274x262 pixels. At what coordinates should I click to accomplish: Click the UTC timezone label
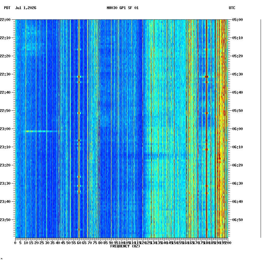point(232,8)
